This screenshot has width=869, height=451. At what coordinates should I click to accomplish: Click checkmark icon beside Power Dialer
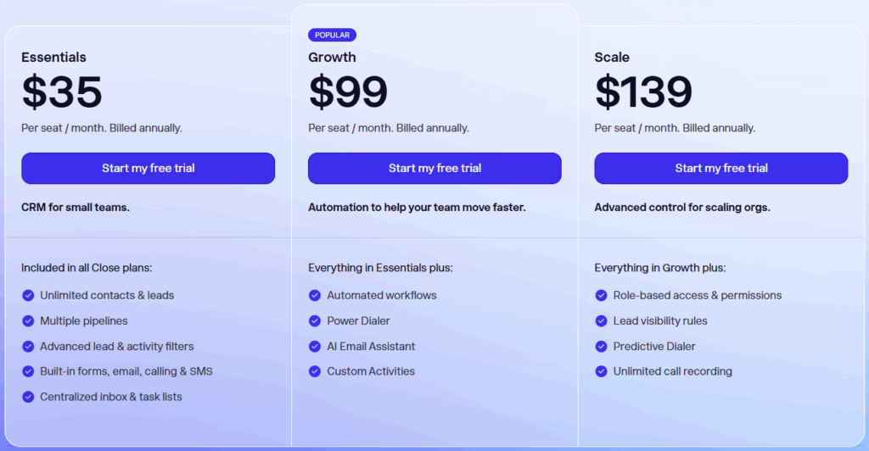tap(315, 320)
